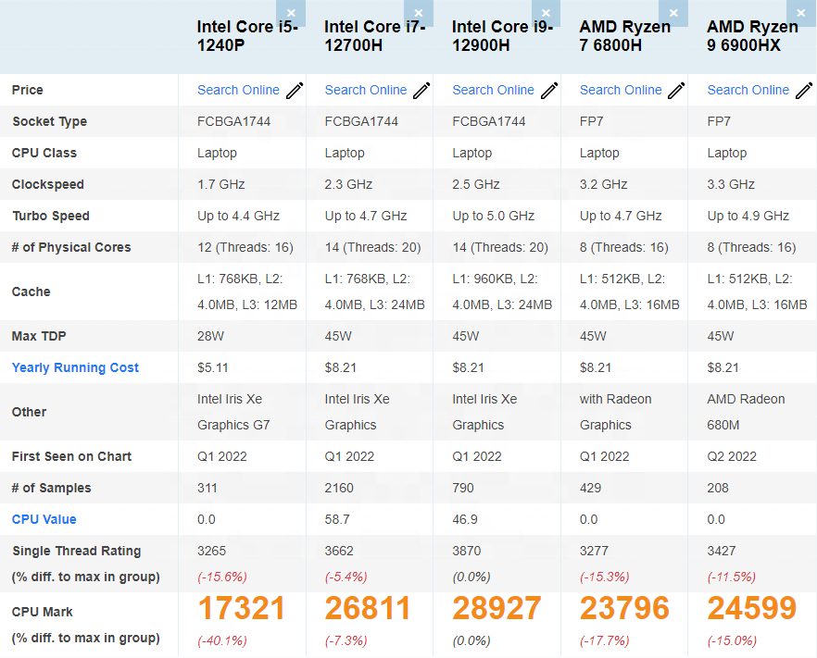Remove Intel Core i7-12700H column with X
The width and height of the screenshot is (817, 658).
419,13
